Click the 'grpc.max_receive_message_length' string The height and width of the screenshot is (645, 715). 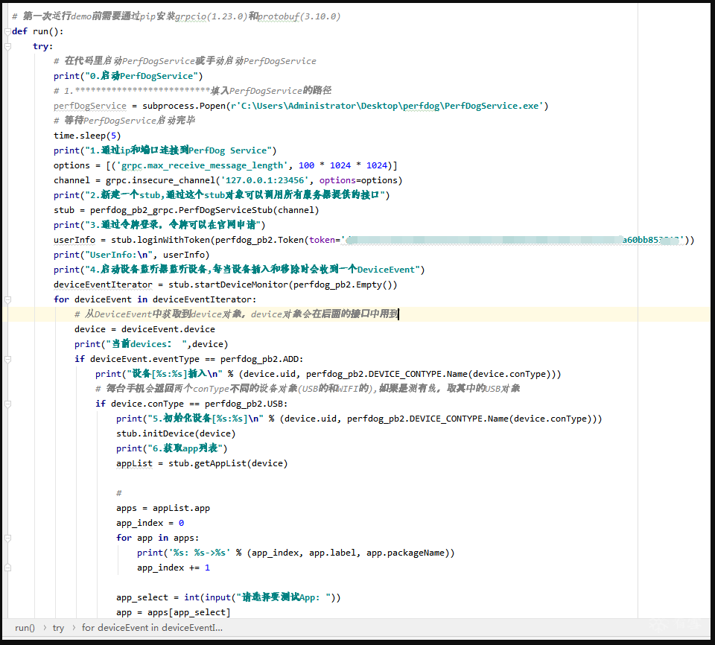(x=202, y=165)
